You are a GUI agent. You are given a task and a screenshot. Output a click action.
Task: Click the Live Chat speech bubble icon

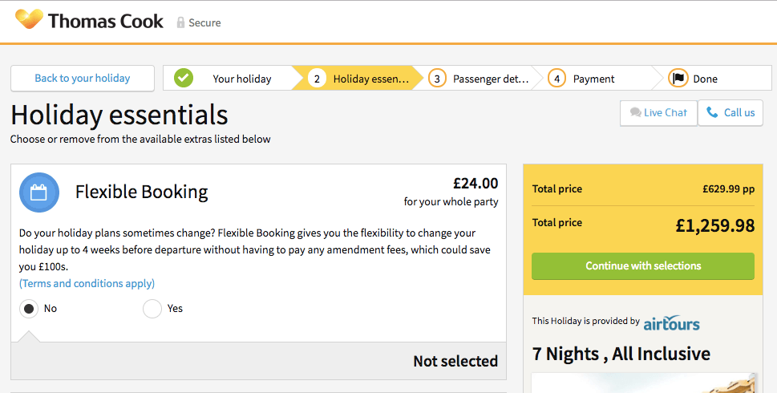pos(635,113)
